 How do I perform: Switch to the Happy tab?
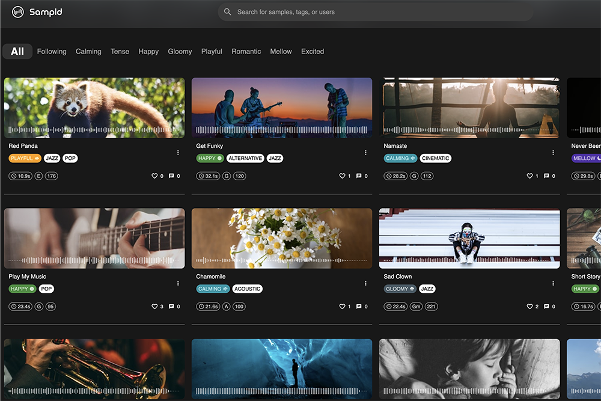click(148, 51)
